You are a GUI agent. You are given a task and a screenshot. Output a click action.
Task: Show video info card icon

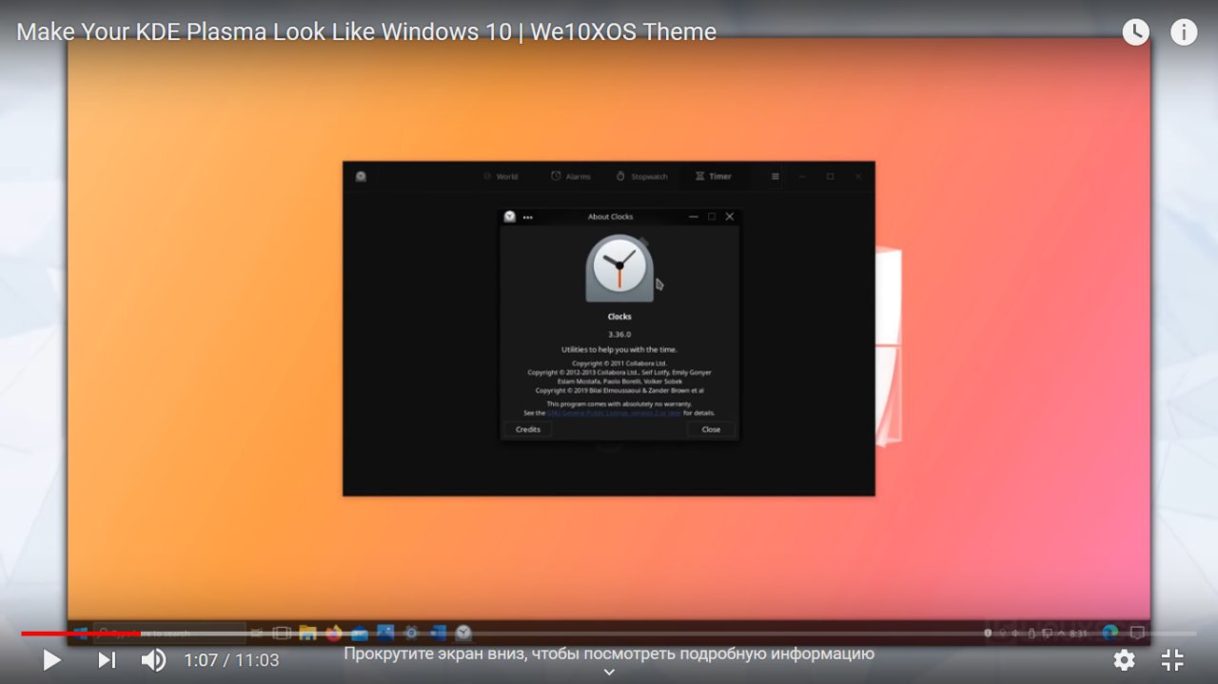1183,32
